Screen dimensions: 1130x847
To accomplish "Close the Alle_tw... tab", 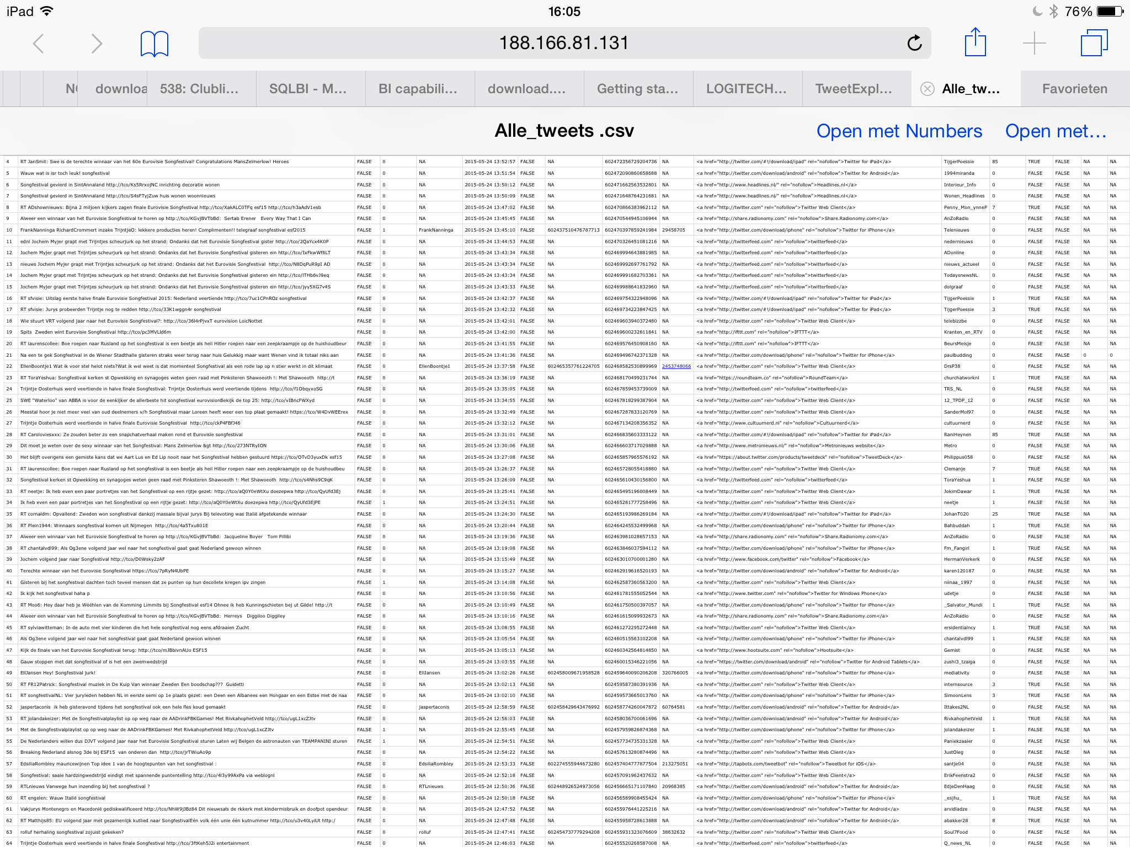I will point(928,89).
